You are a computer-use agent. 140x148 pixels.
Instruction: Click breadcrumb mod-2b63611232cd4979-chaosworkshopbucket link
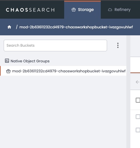(76, 27)
